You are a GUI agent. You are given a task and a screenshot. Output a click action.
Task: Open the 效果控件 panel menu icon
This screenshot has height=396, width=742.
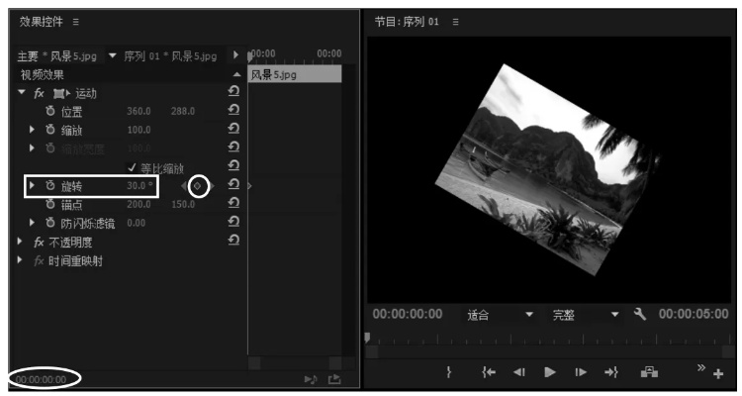(76, 22)
